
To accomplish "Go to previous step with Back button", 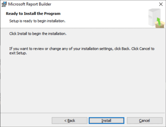I will click(x=70, y=121).
